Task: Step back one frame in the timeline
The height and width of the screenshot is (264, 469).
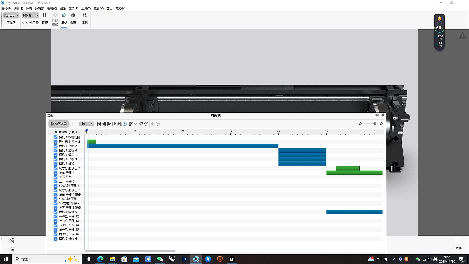Action: pyautogui.click(x=104, y=124)
